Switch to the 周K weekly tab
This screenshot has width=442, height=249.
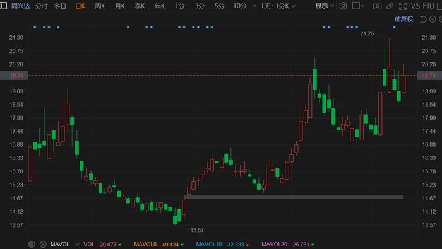coord(100,6)
